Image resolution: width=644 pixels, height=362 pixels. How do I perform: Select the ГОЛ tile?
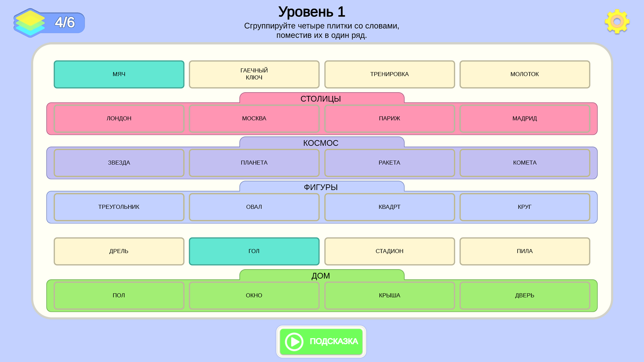tap(254, 251)
